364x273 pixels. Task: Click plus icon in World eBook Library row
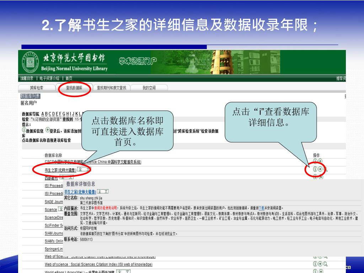point(321,271)
